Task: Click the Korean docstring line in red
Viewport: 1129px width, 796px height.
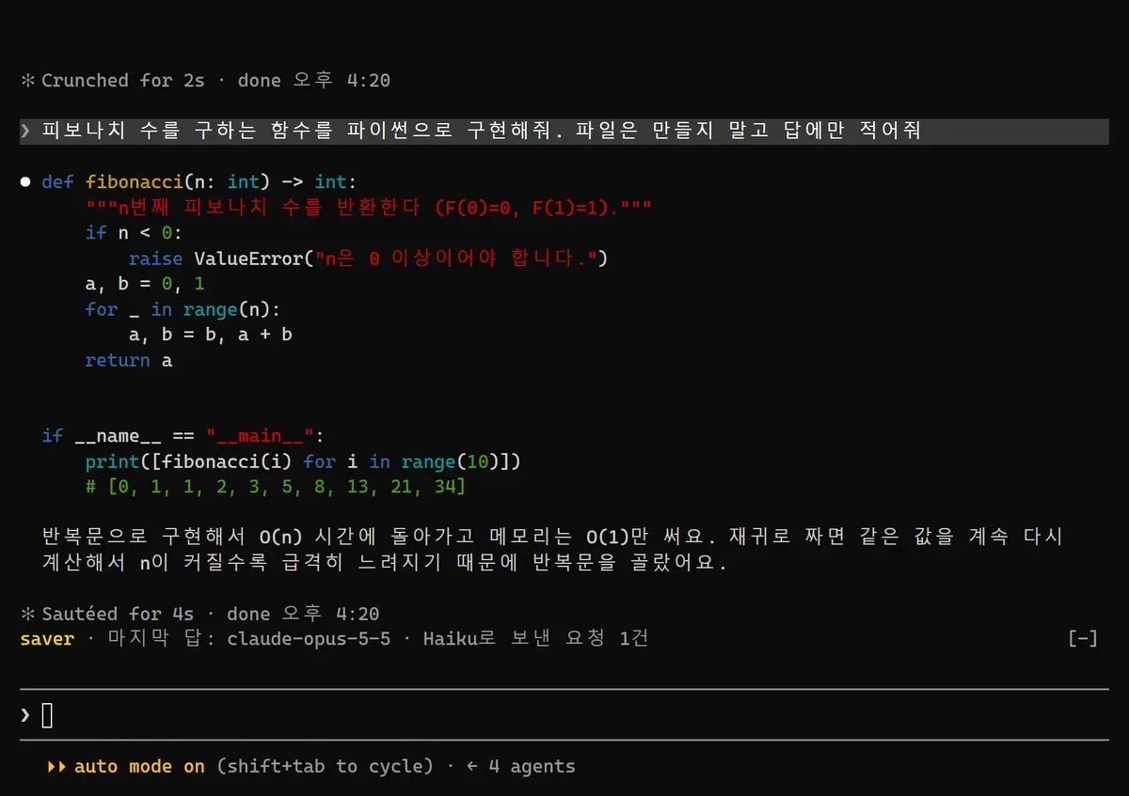Action: tap(369, 208)
